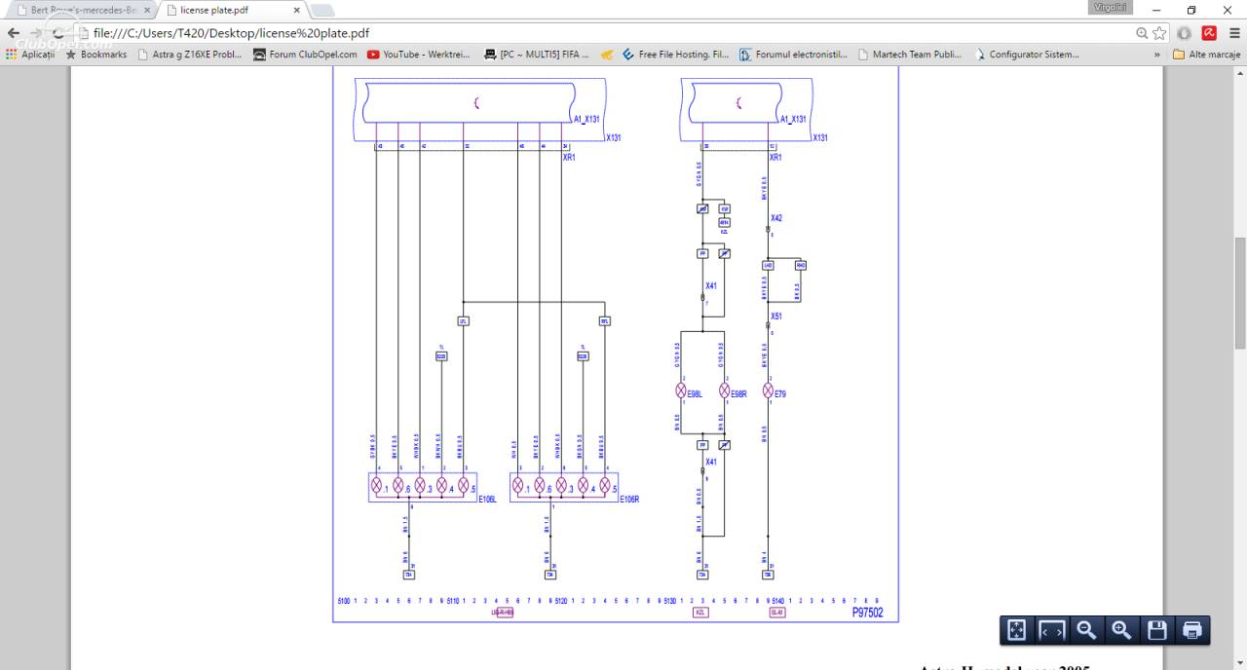Open the Bookmarks folder with star icon
Image resolution: width=1247 pixels, height=670 pixels.
pos(96,55)
